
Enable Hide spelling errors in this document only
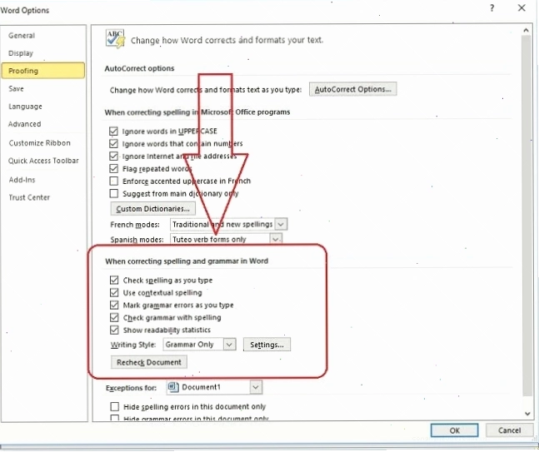(114, 407)
